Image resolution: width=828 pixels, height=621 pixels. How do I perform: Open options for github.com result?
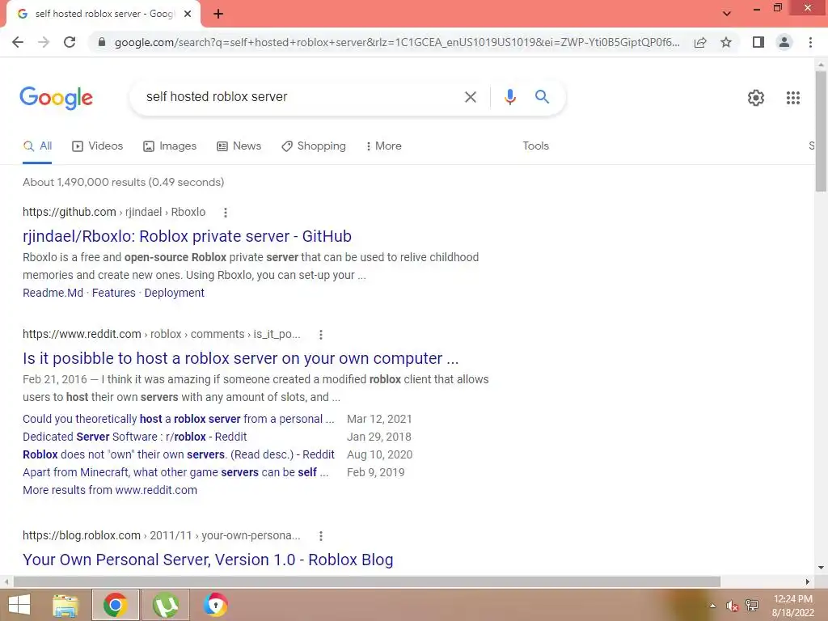226,213
